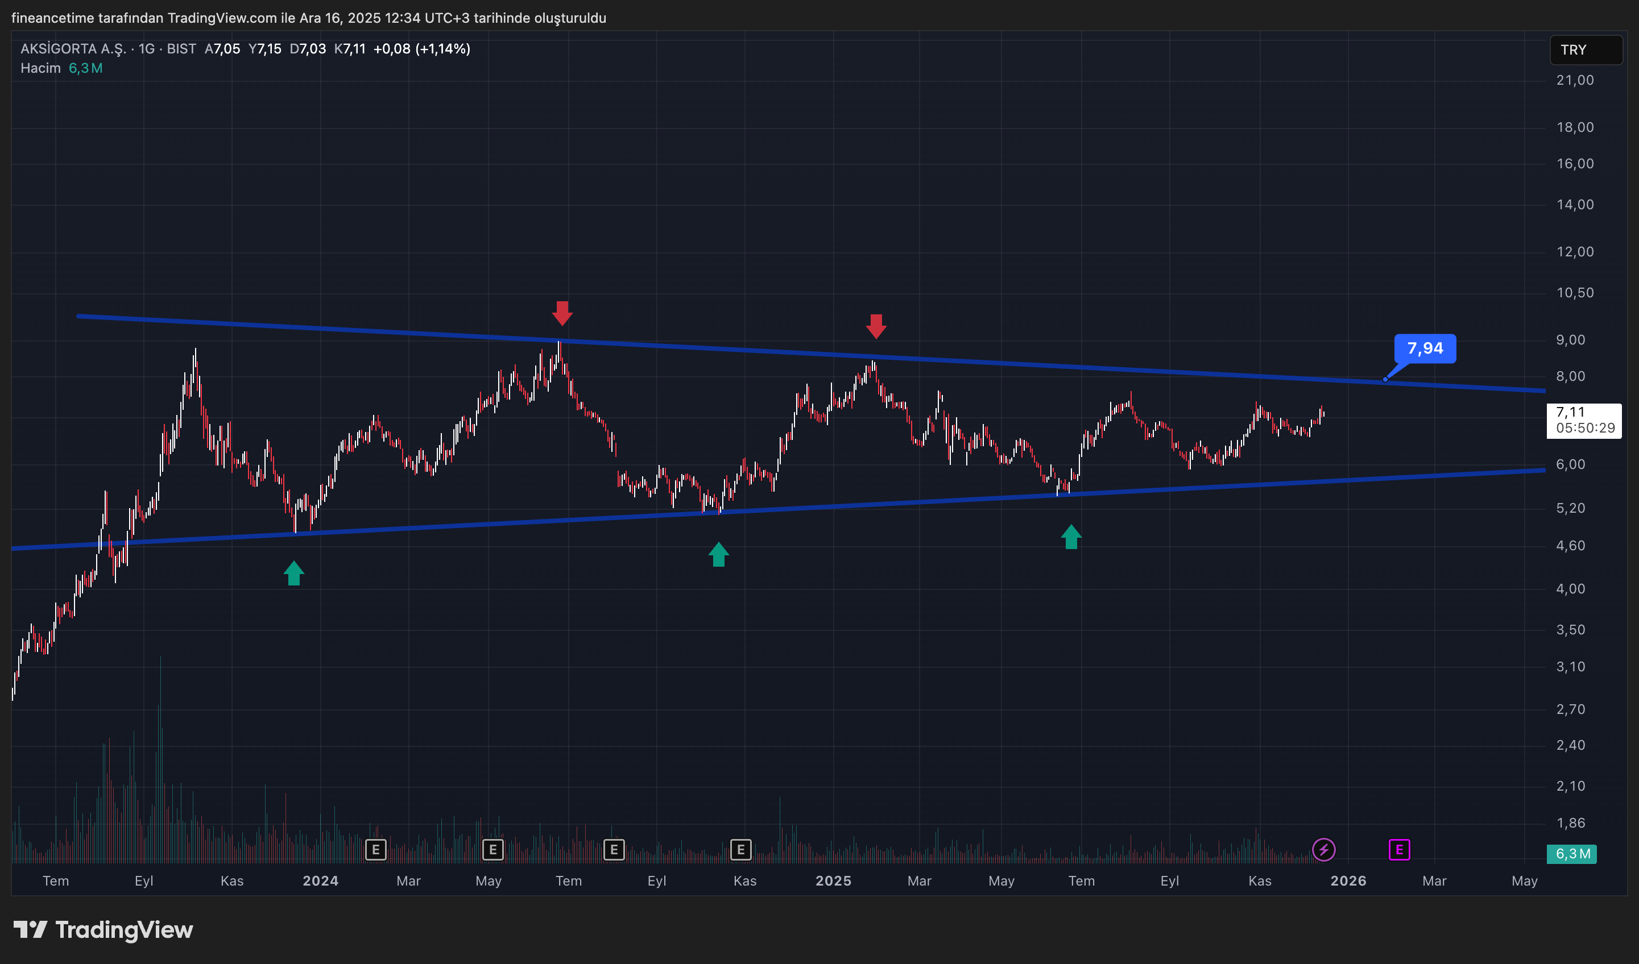
Task: Select the red down arrow above 2025 peak
Action: click(876, 326)
